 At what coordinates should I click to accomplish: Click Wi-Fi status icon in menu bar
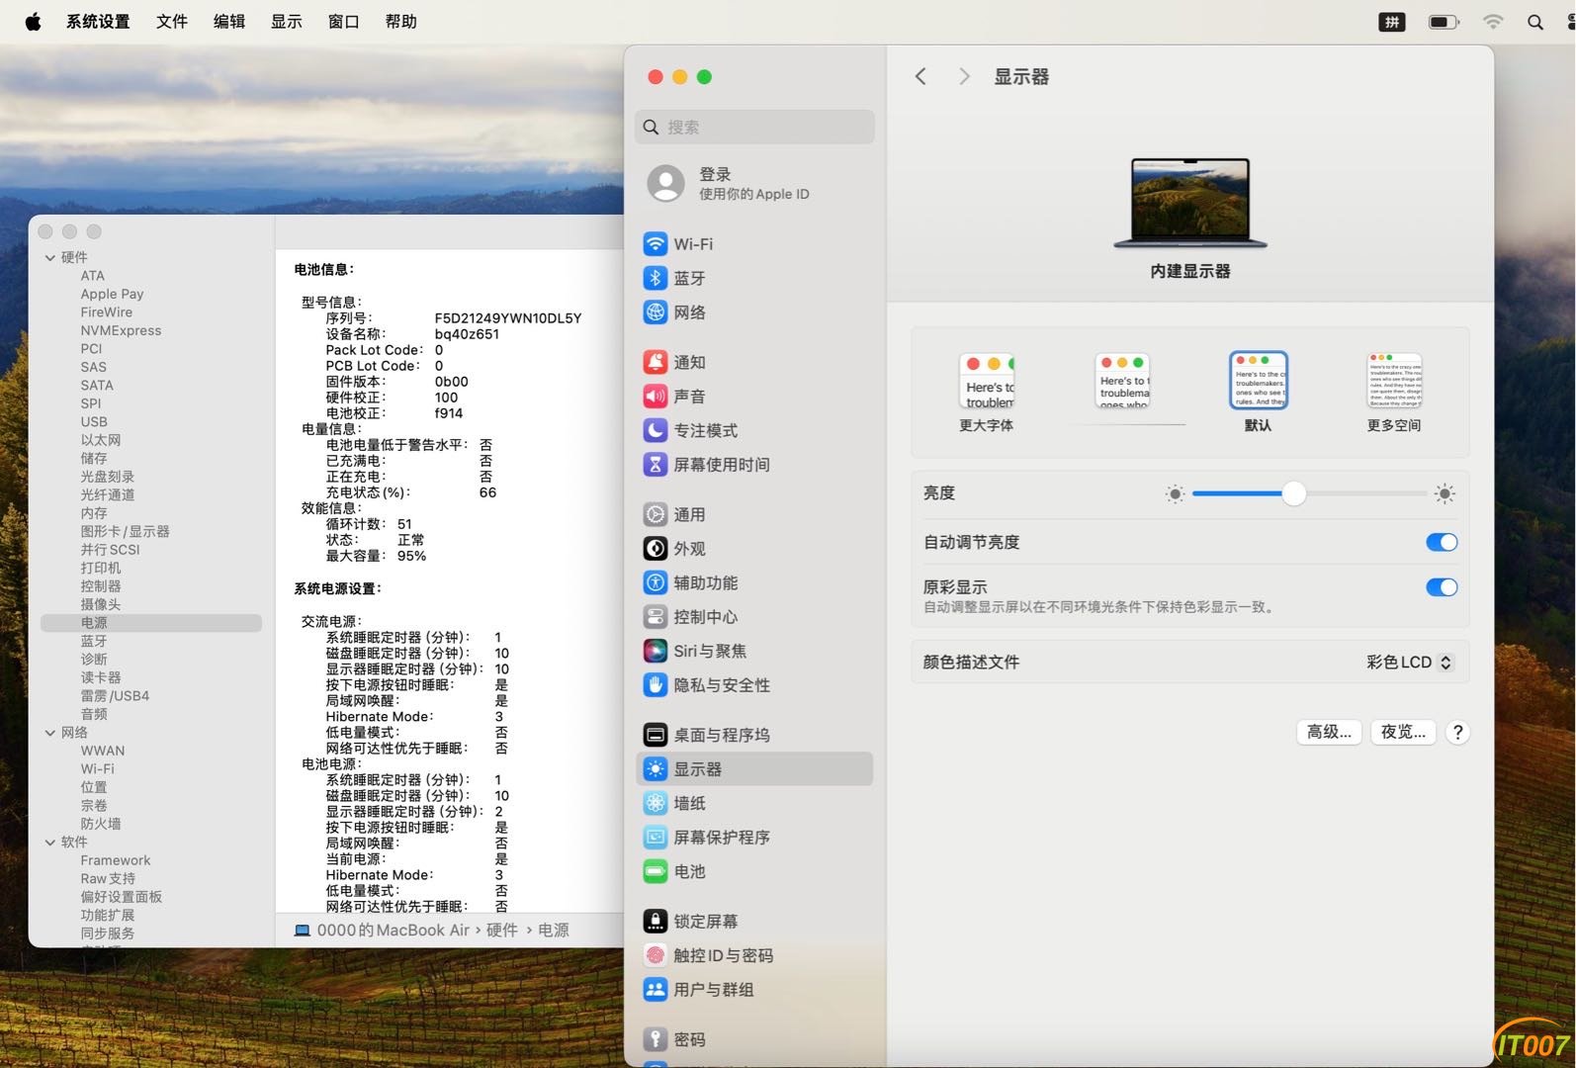1493,22
